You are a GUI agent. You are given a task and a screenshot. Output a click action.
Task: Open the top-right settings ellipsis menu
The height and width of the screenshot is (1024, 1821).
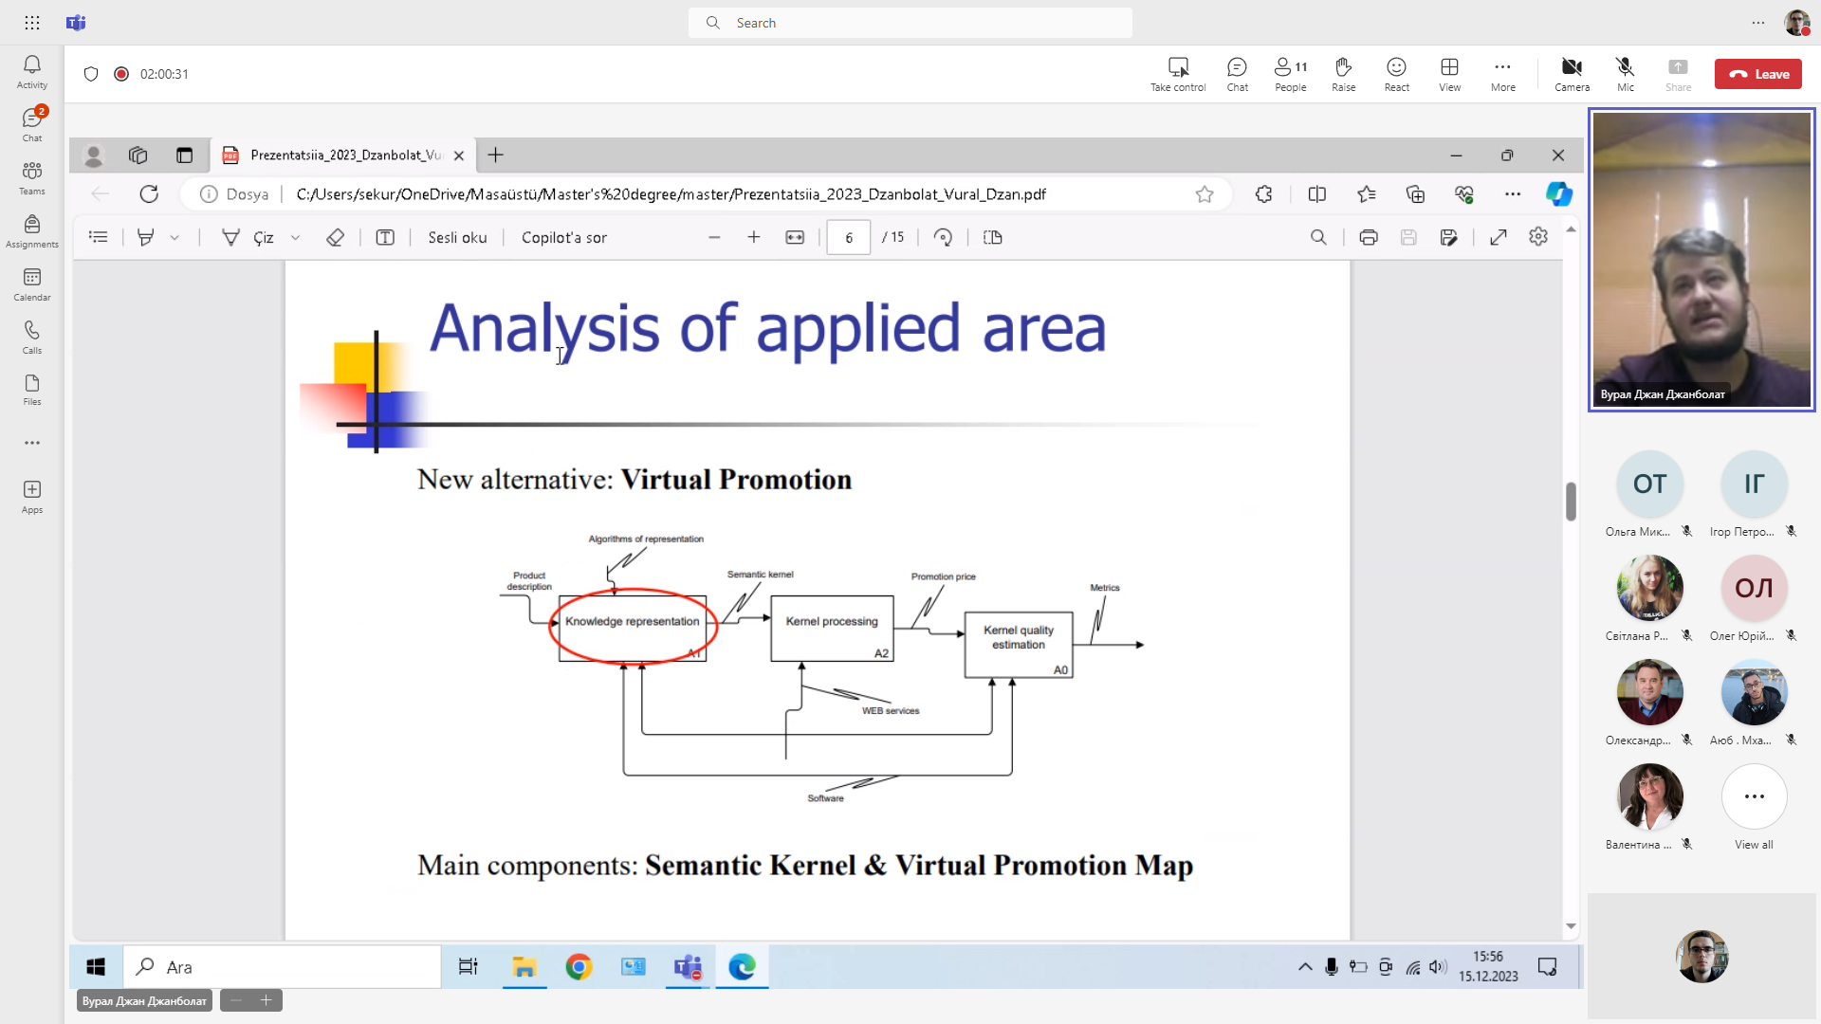point(1758,23)
